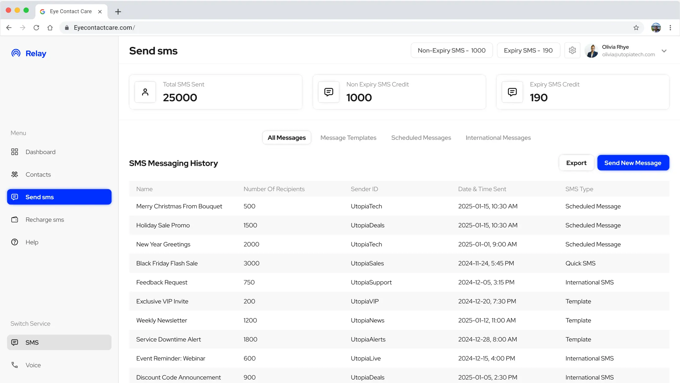Viewport: 680px width, 383px height.
Task: Click Olivia Rhye's avatar photo
Action: coord(592,51)
